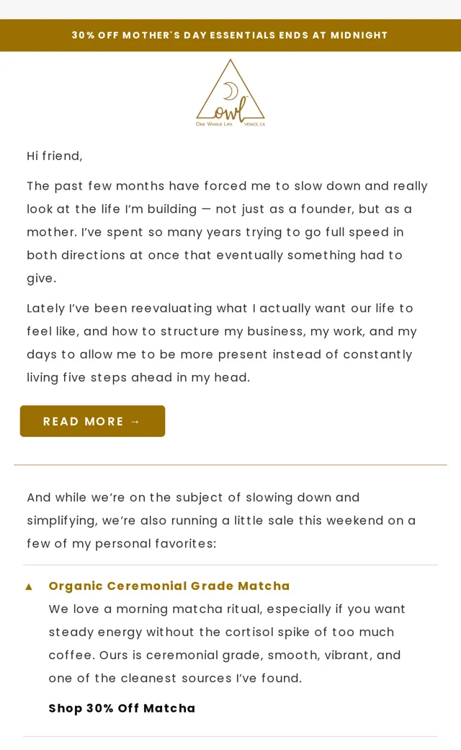Click the matcha description starting We love a morning
461x750 pixels.
227,643
